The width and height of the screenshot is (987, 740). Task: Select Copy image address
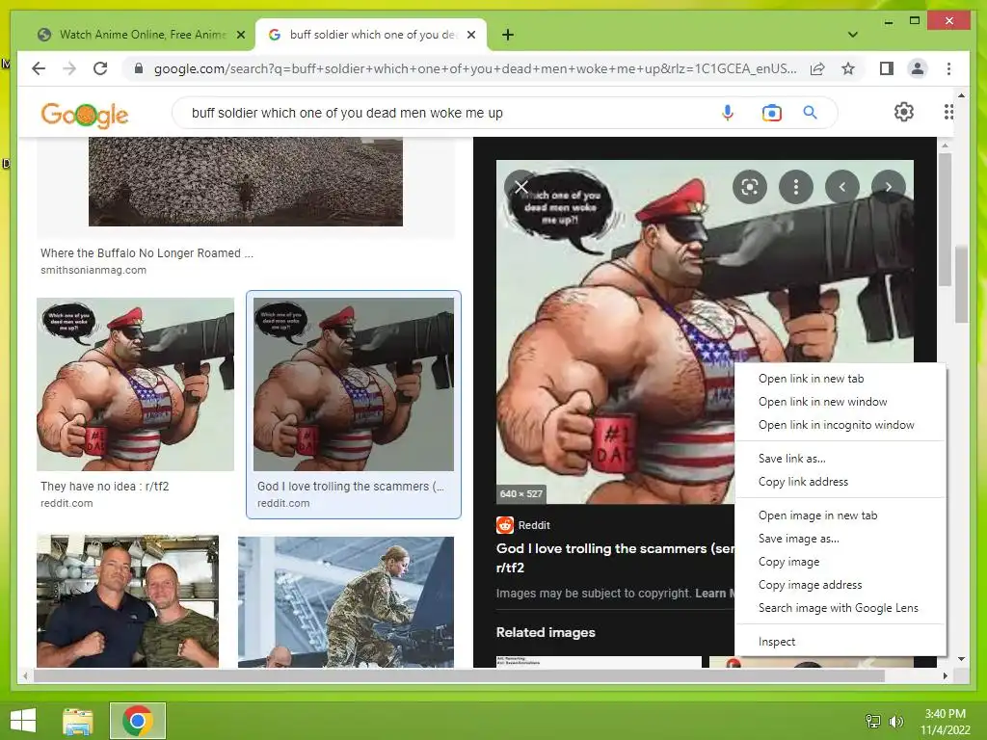point(840,585)
